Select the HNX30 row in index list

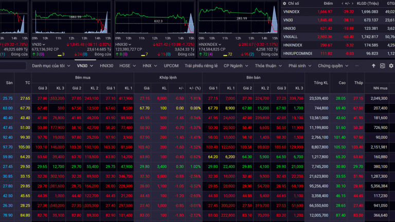pyautogui.click(x=338, y=28)
